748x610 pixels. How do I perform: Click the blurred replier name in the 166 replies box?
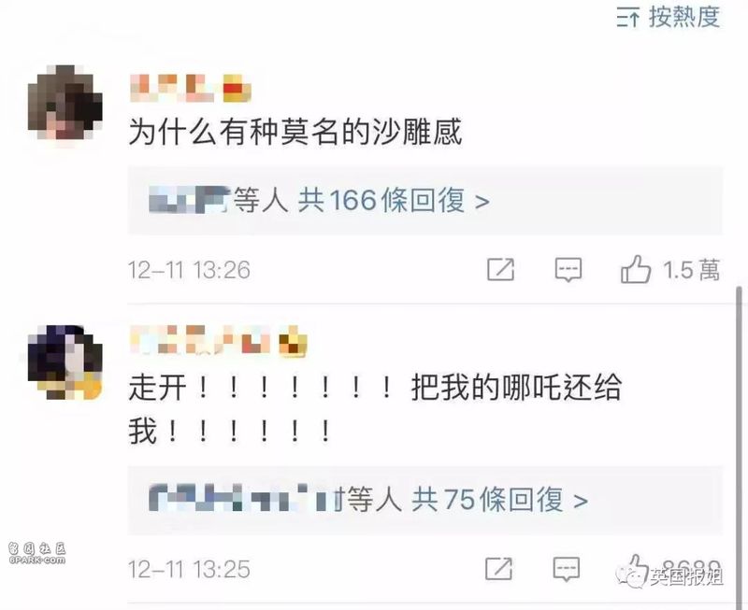[x=190, y=200]
